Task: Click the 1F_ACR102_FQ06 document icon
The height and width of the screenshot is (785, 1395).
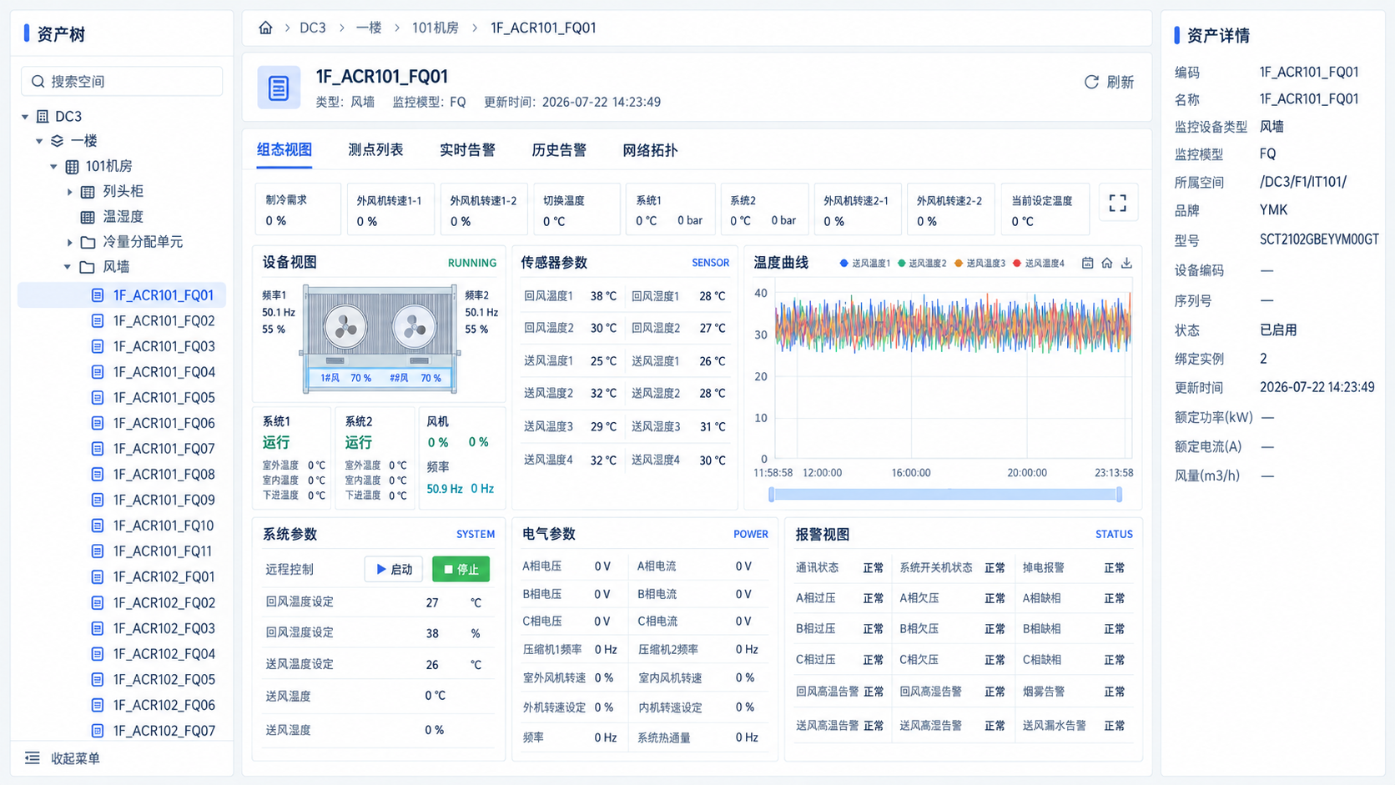Action: (x=98, y=705)
